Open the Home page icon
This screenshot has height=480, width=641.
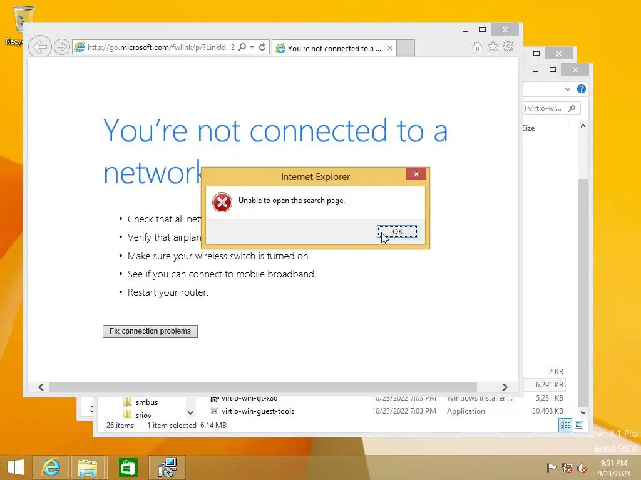click(x=478, y=47)
